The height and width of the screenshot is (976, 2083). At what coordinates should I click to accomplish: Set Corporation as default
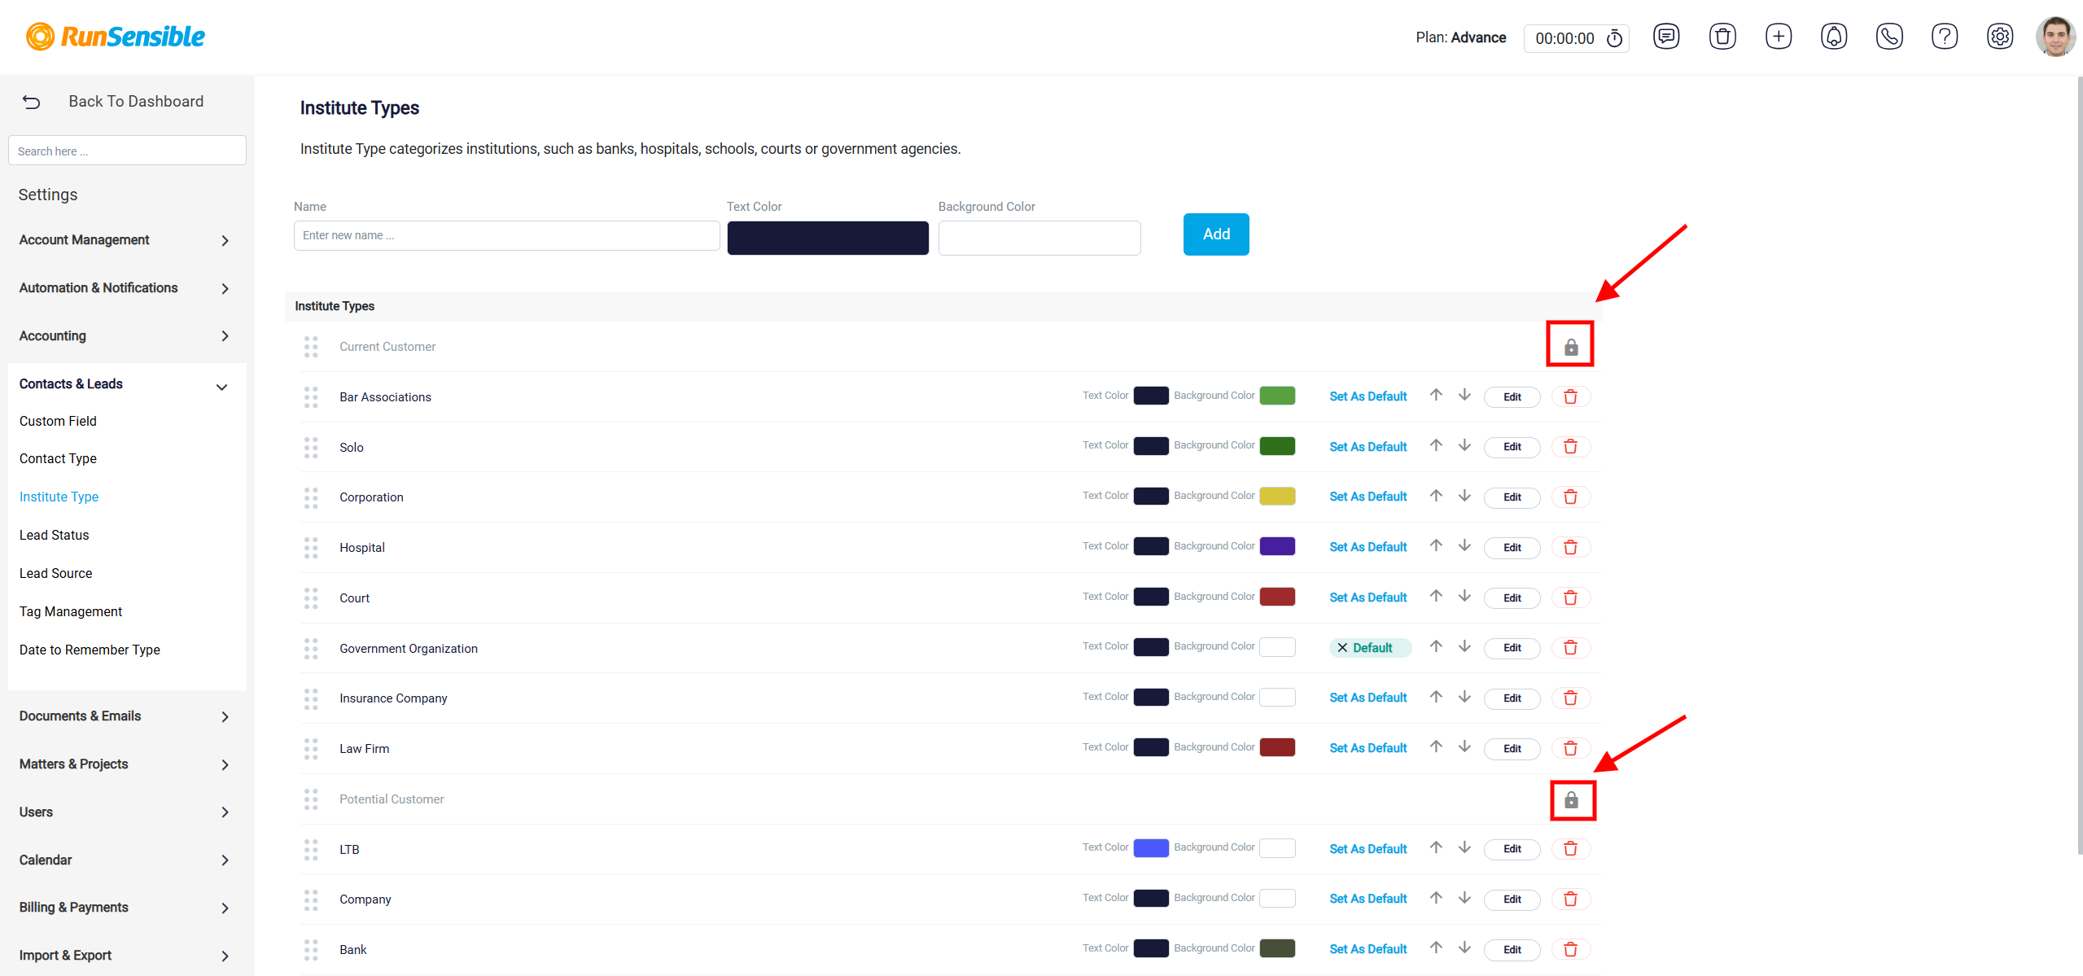click(x=1368, y=497)
